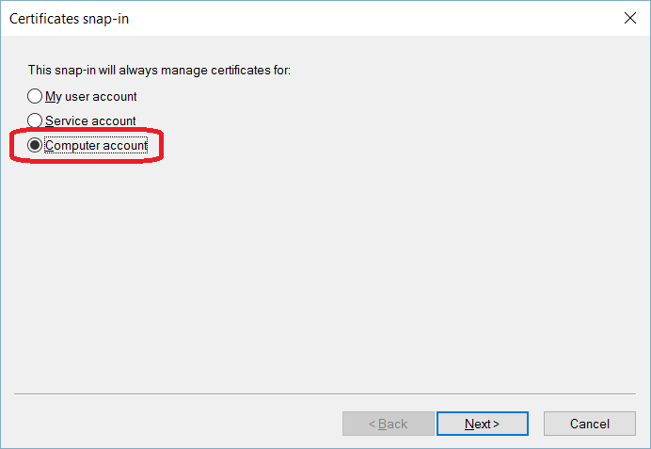Click the underlined "N" on the Next button
This screenshot has height=449, width=651.
coord(469,424)
